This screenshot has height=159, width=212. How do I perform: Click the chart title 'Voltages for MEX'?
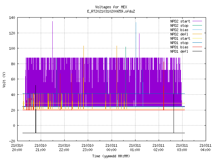coord(111,7)
